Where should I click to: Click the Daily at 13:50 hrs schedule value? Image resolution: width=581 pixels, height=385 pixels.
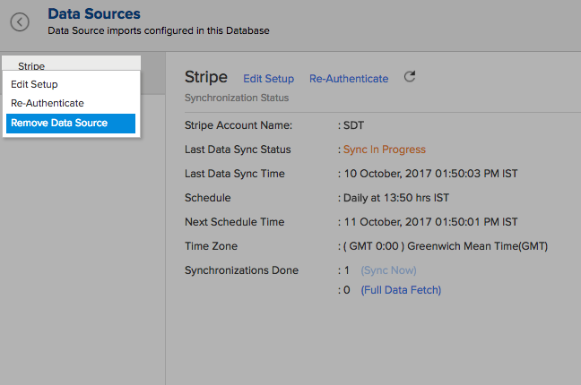pos(395,198)
